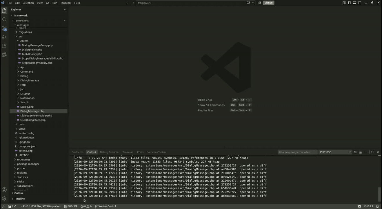Switch to the Version Control panel tab
Viewport: 382px width, 209px height.
(x=157, y=152)
